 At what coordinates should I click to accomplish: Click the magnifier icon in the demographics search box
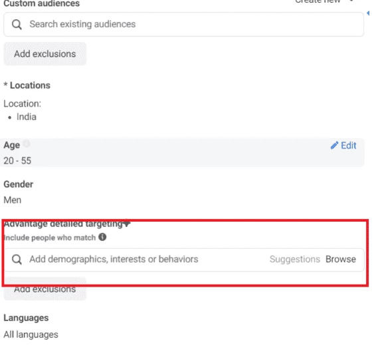tap(17, 259)
